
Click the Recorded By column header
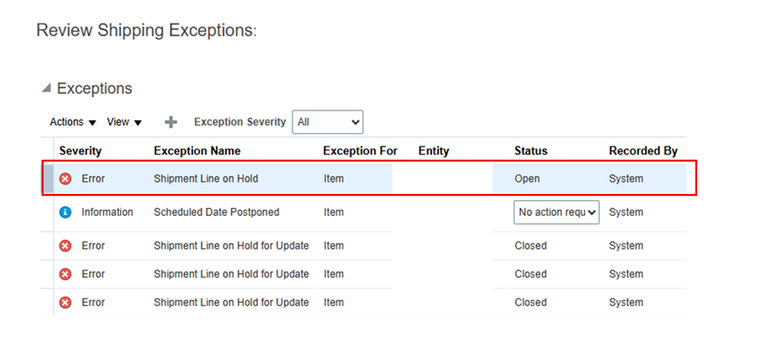point(643,151)
